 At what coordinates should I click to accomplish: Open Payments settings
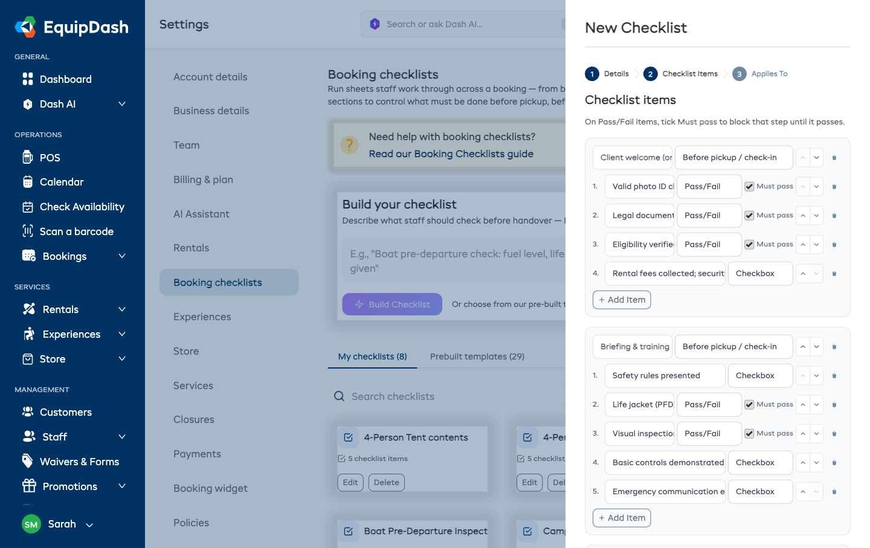point(197,454)
